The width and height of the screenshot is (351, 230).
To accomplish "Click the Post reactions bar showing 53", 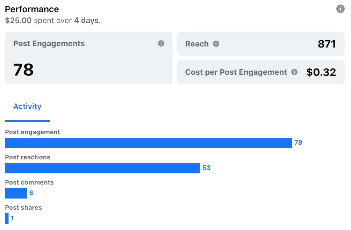I will [x=102, y=168].
